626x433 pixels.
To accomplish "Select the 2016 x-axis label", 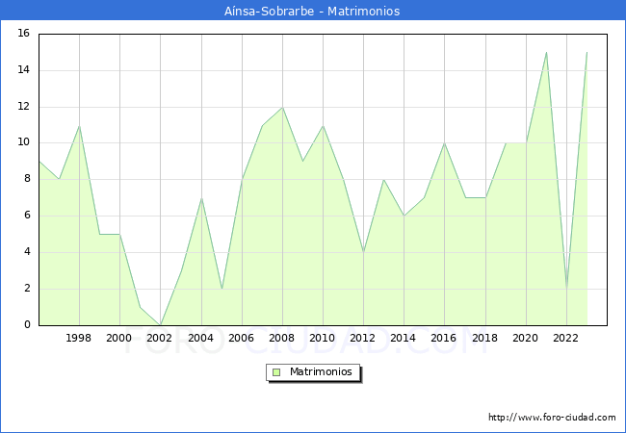I will pyautogui.click(x=444, y=338).
